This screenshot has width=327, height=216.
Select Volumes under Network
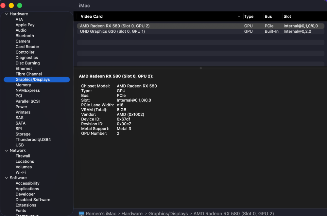tap(24, 167)
